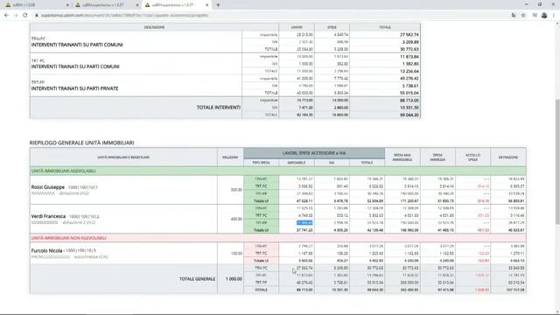The height and width of the screenshot is (315, 560).
Task: Click the UNITÀ IMMOBILIARI AGEVOLABILI green band
Action: 278,171
